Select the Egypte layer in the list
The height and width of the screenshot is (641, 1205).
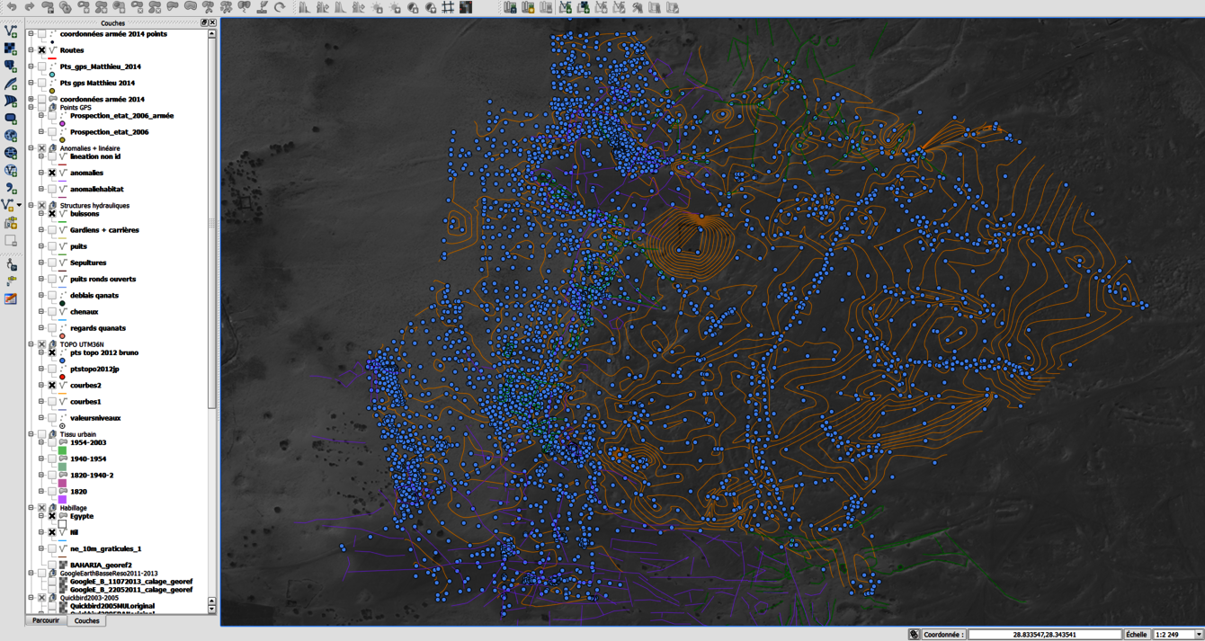[82, 516]
